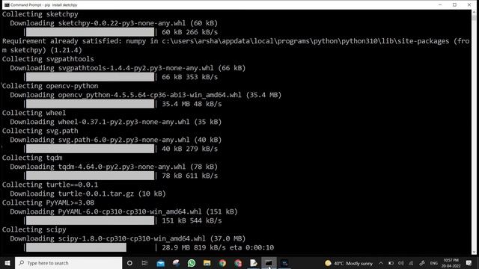
Task: Click the tqdm 78 kB progress bar
Action: pyautogui.click(x=90, y=176)
